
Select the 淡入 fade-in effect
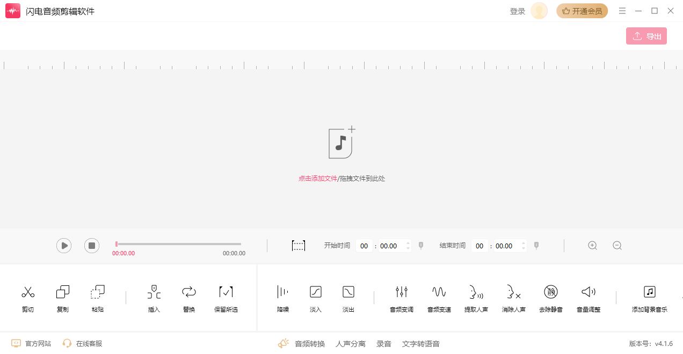point(315,297)
